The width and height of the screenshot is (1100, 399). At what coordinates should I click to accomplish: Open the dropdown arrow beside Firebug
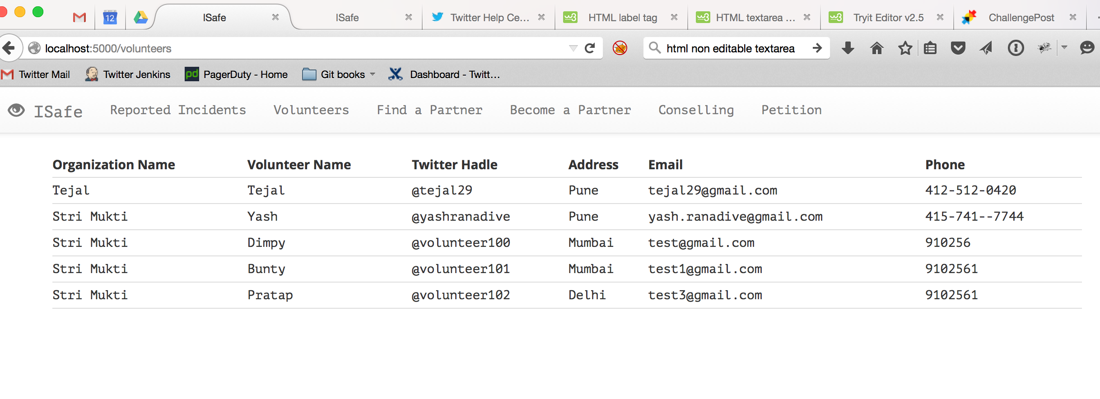(x=1064, y=47)
